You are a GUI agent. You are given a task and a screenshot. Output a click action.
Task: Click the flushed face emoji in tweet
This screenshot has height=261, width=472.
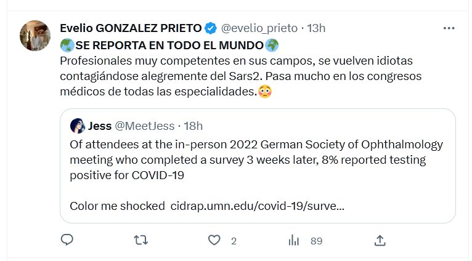[264, 93]
